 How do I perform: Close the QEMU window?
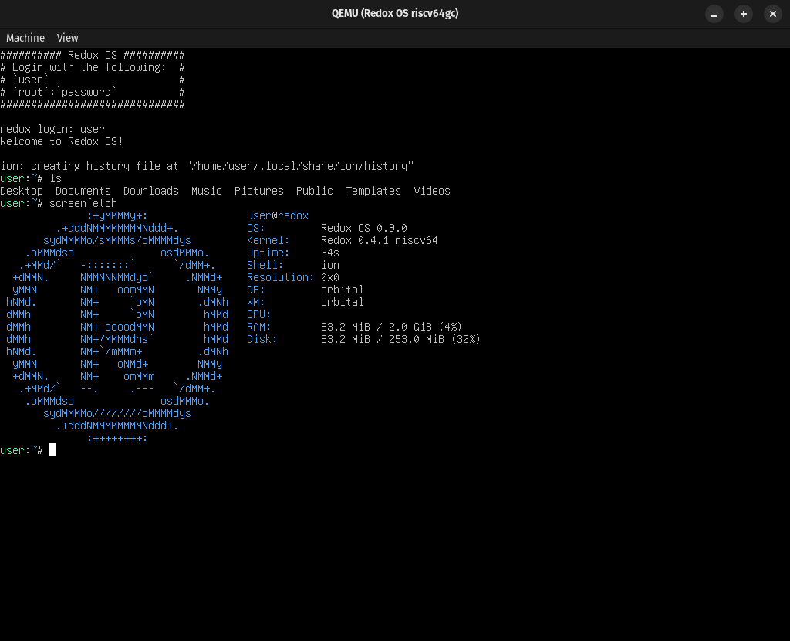(x=773, y=14)
